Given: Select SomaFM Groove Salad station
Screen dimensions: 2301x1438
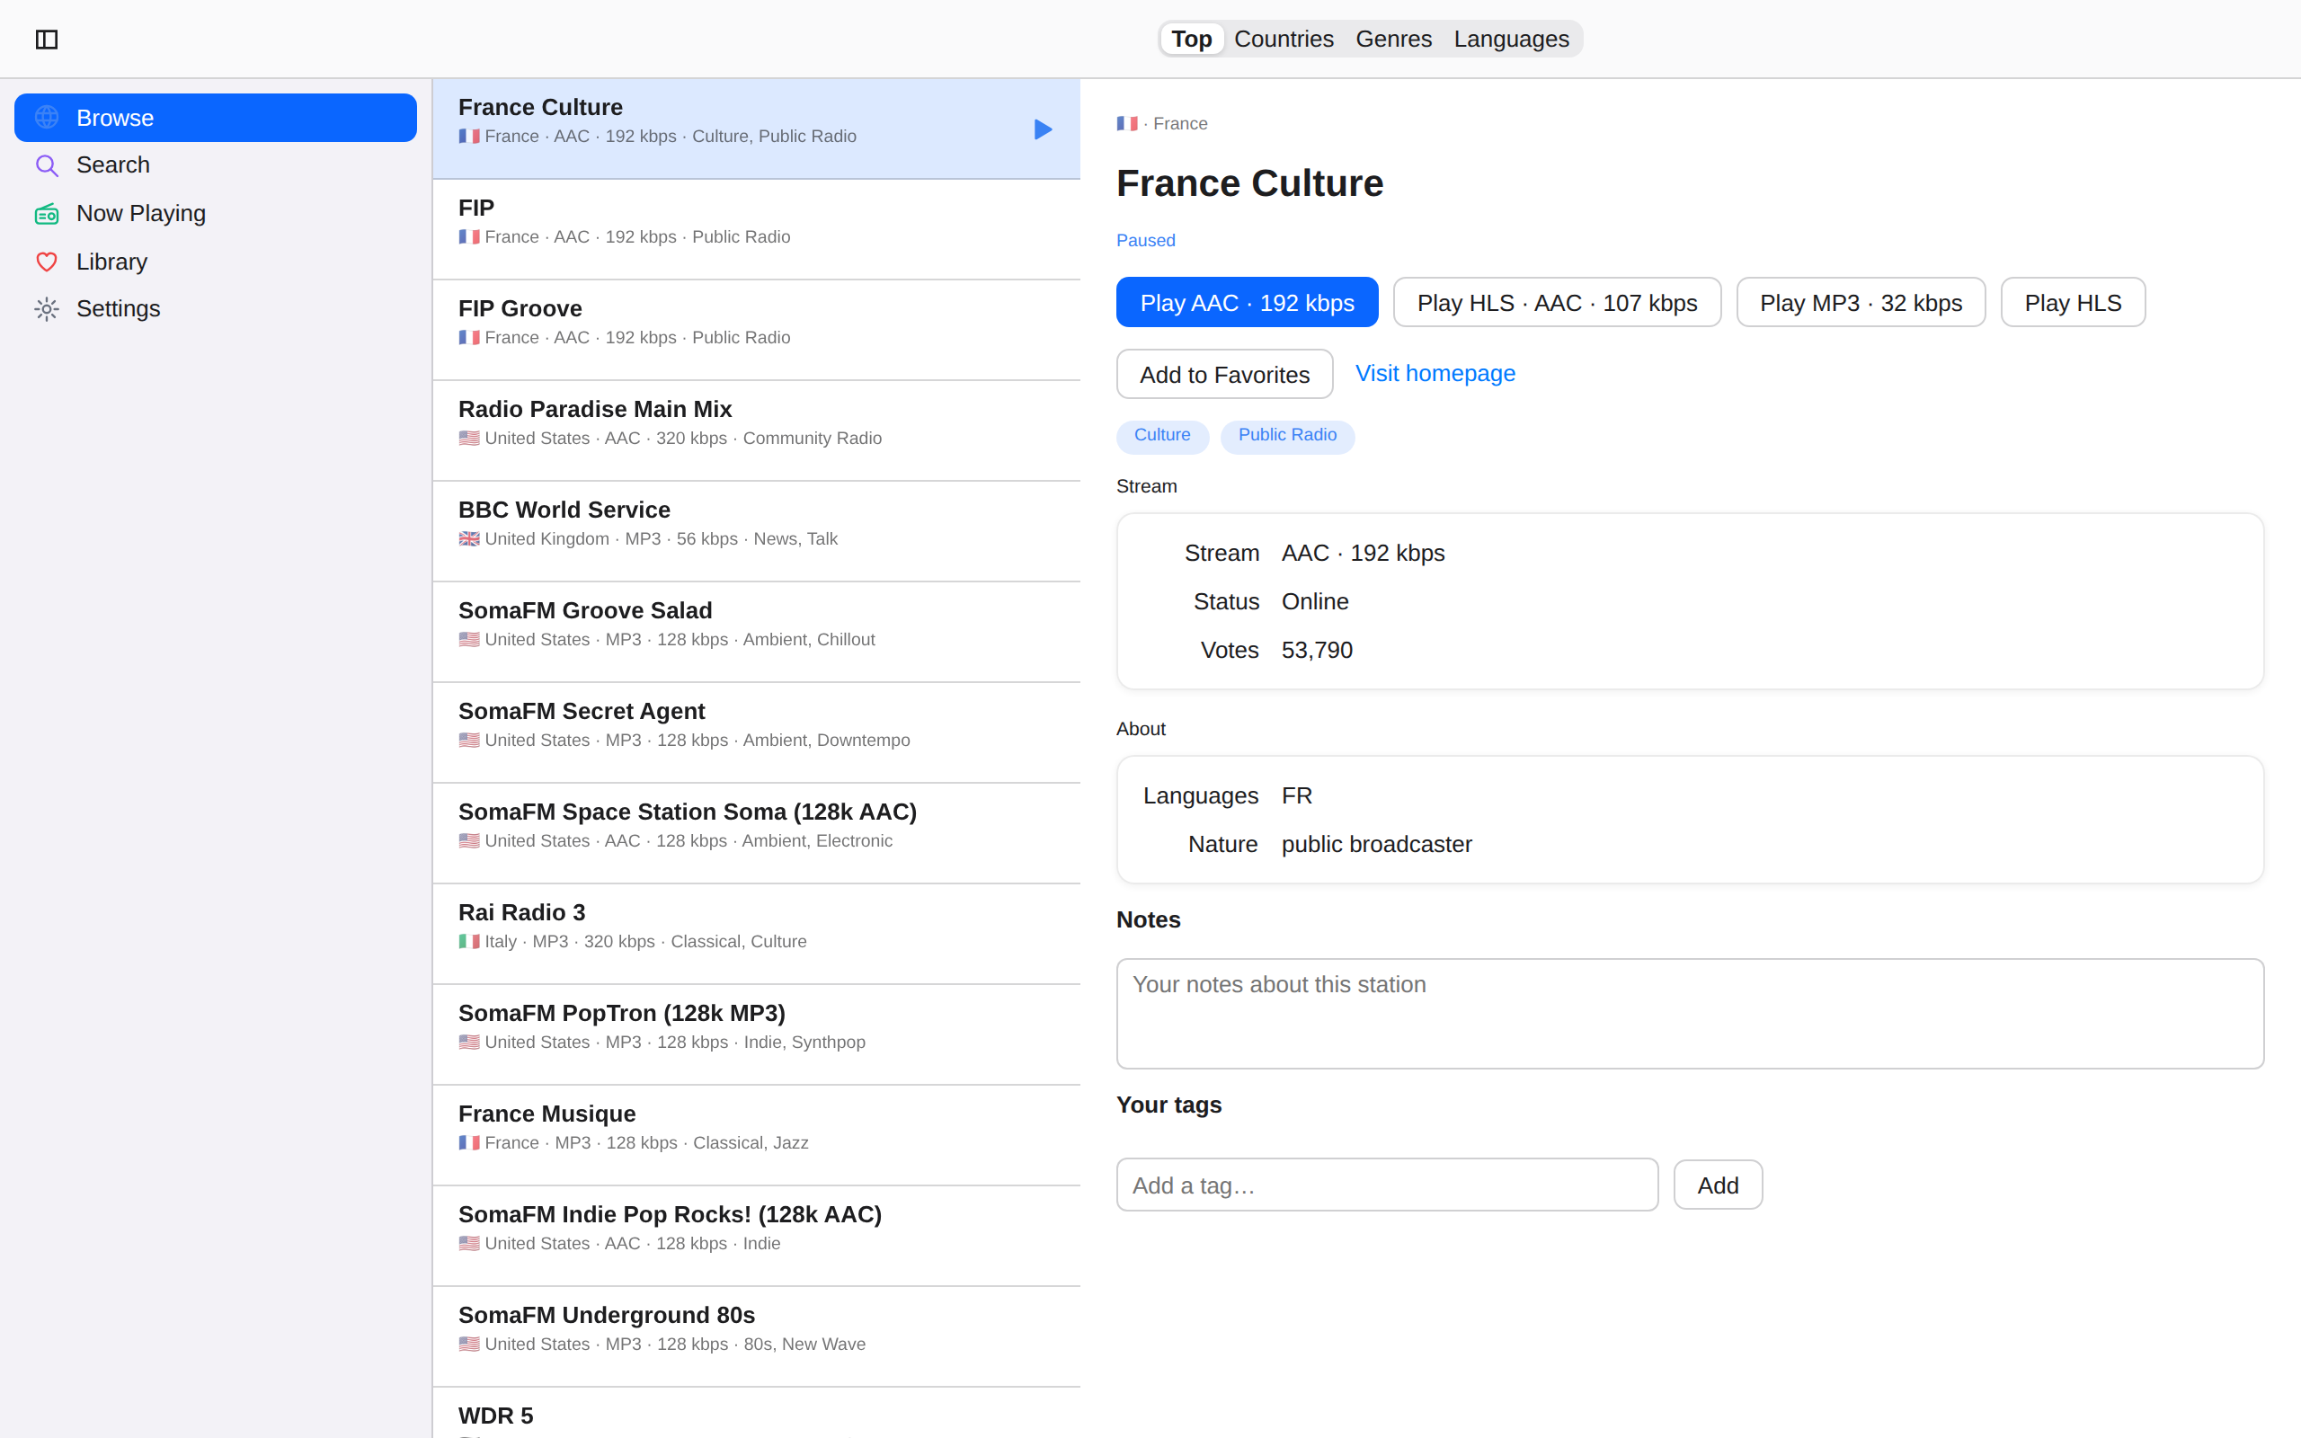Looking at the screenshot, I should tap(756, 633).
